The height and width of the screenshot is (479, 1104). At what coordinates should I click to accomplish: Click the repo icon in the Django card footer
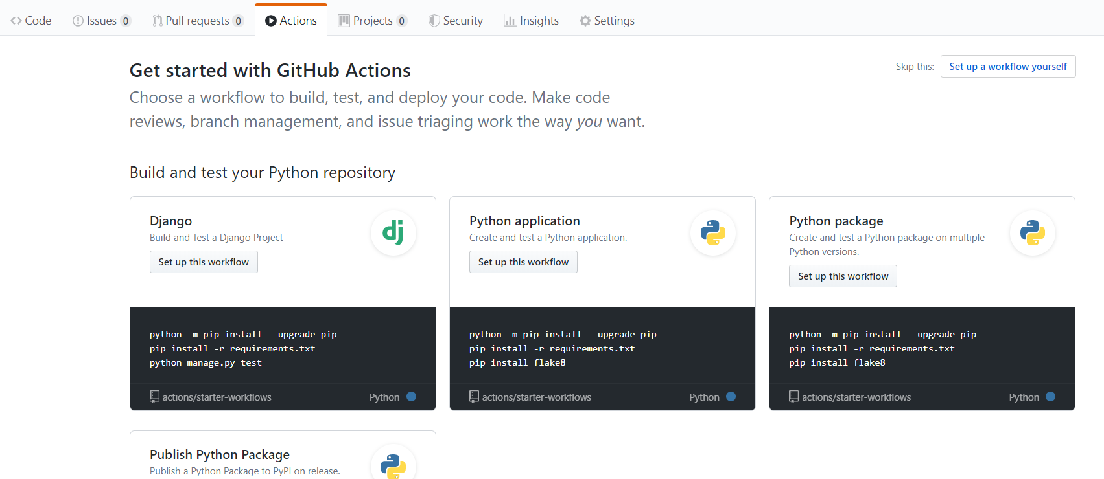click(154, 397)
